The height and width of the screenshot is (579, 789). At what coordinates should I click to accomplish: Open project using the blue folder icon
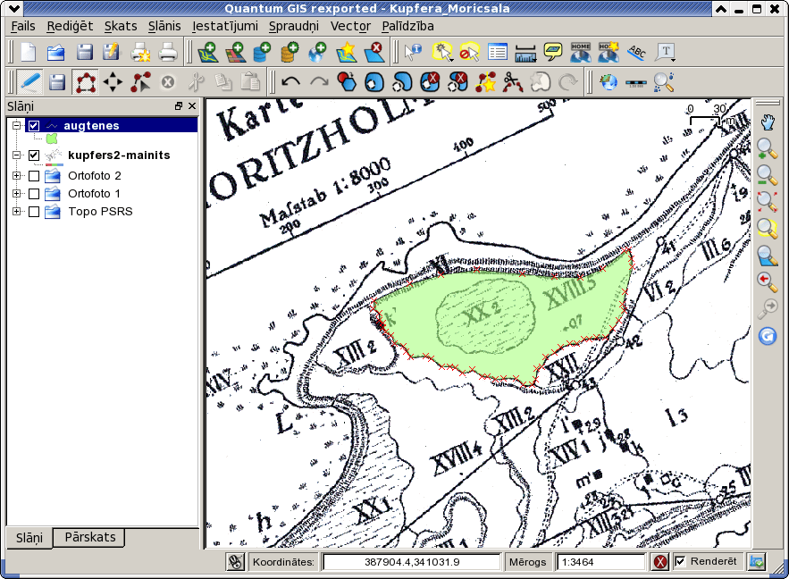tap(56, 53)
